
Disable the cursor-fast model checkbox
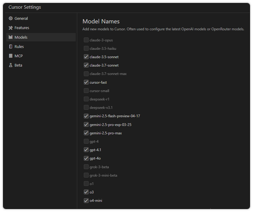click(86, 82)
